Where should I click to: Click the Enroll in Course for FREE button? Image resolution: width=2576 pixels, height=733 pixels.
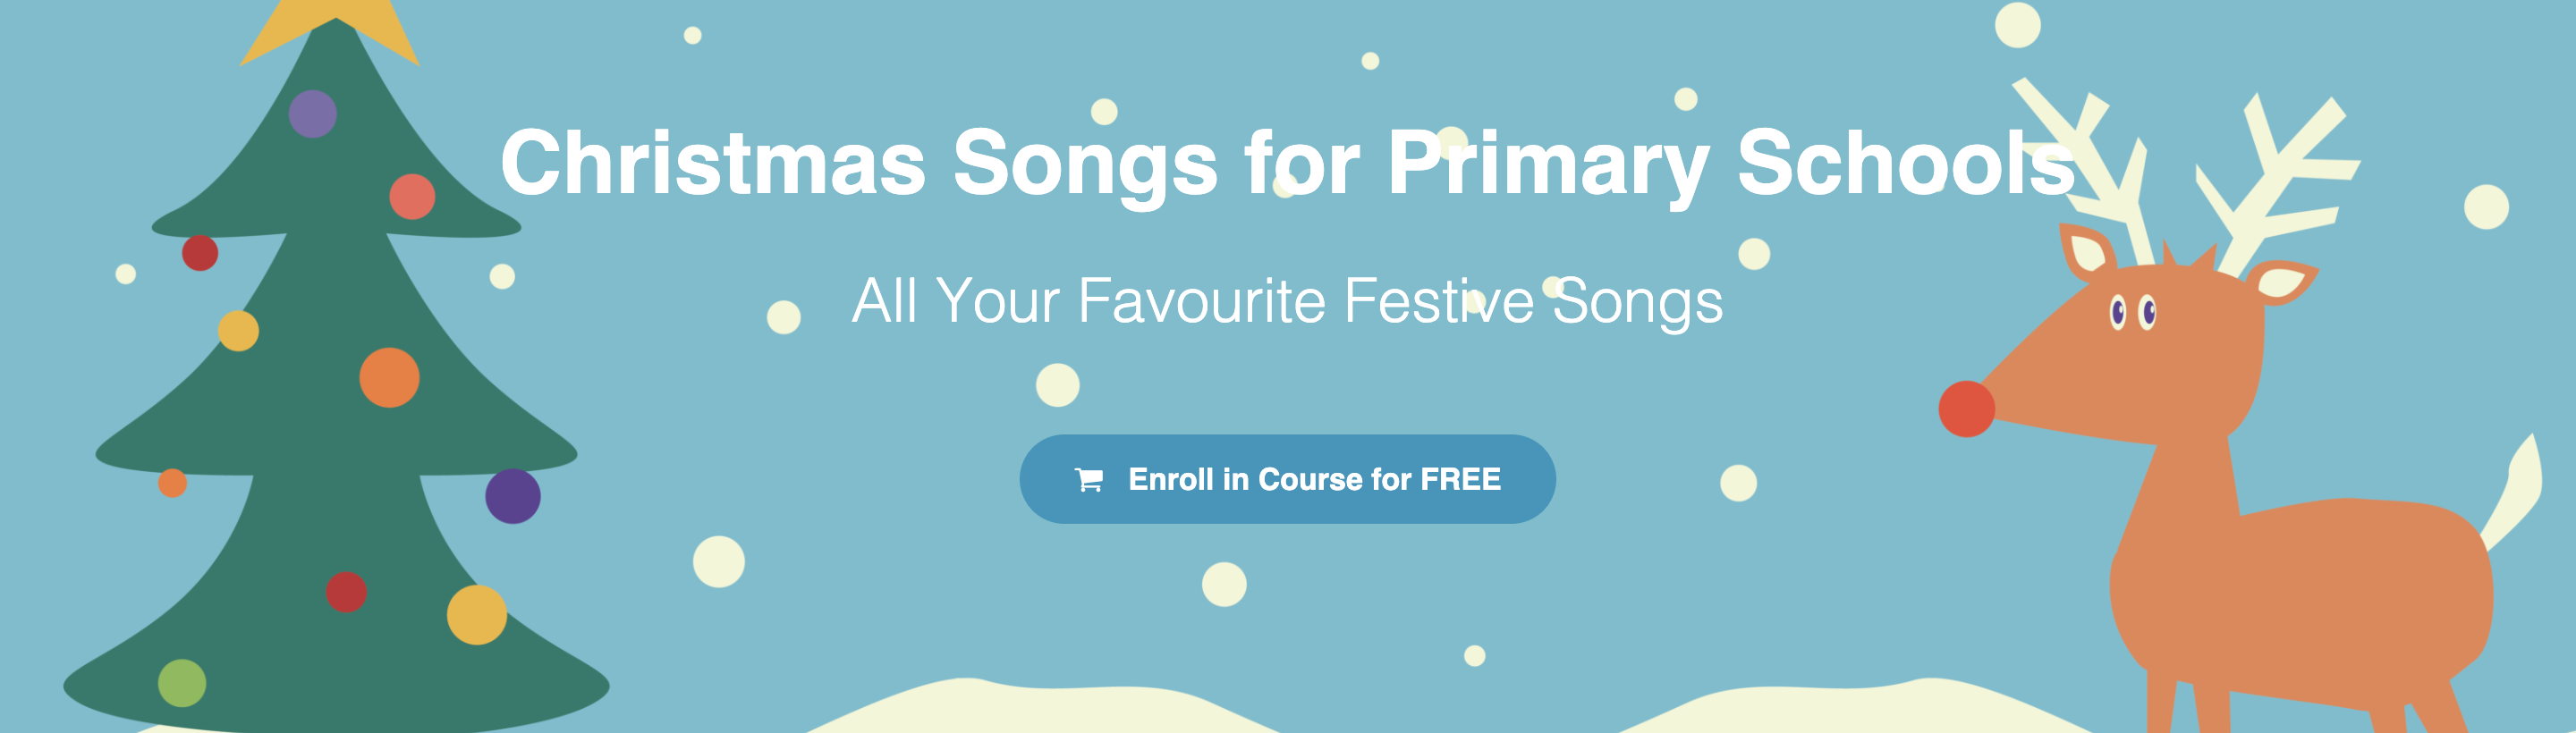1287,479
